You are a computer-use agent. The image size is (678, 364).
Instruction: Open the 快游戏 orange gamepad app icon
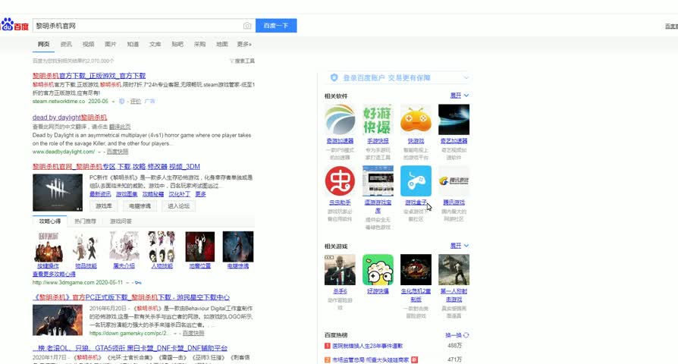tap(416, 120)
